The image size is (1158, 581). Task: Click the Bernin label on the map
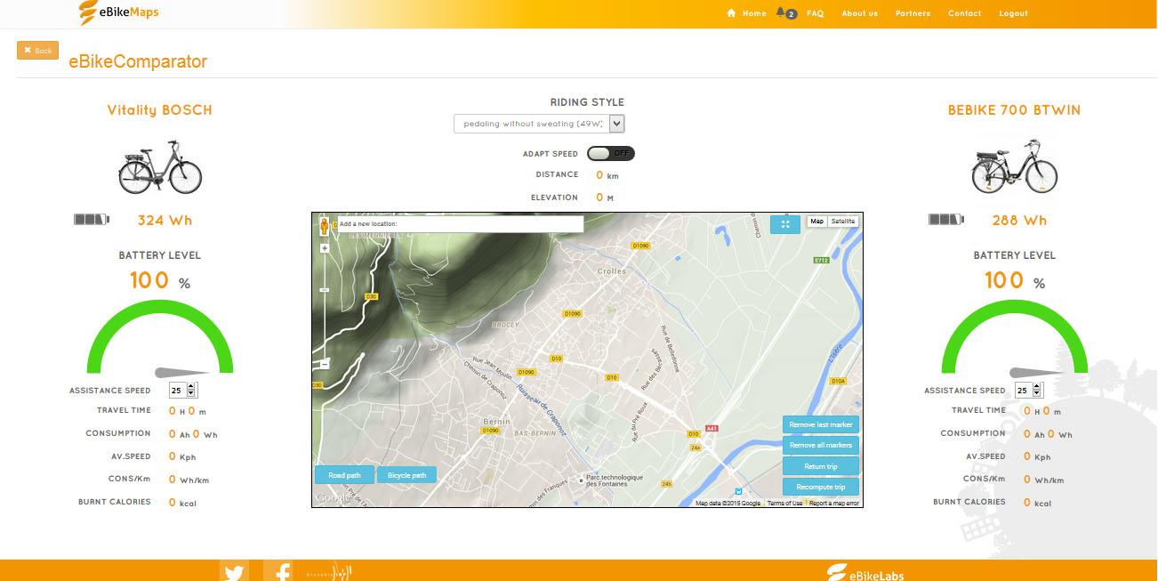(x=497, y=421)
